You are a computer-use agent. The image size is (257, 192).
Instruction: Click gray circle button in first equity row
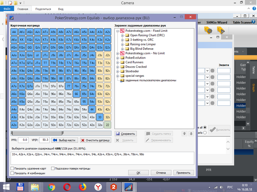(213, 71)
